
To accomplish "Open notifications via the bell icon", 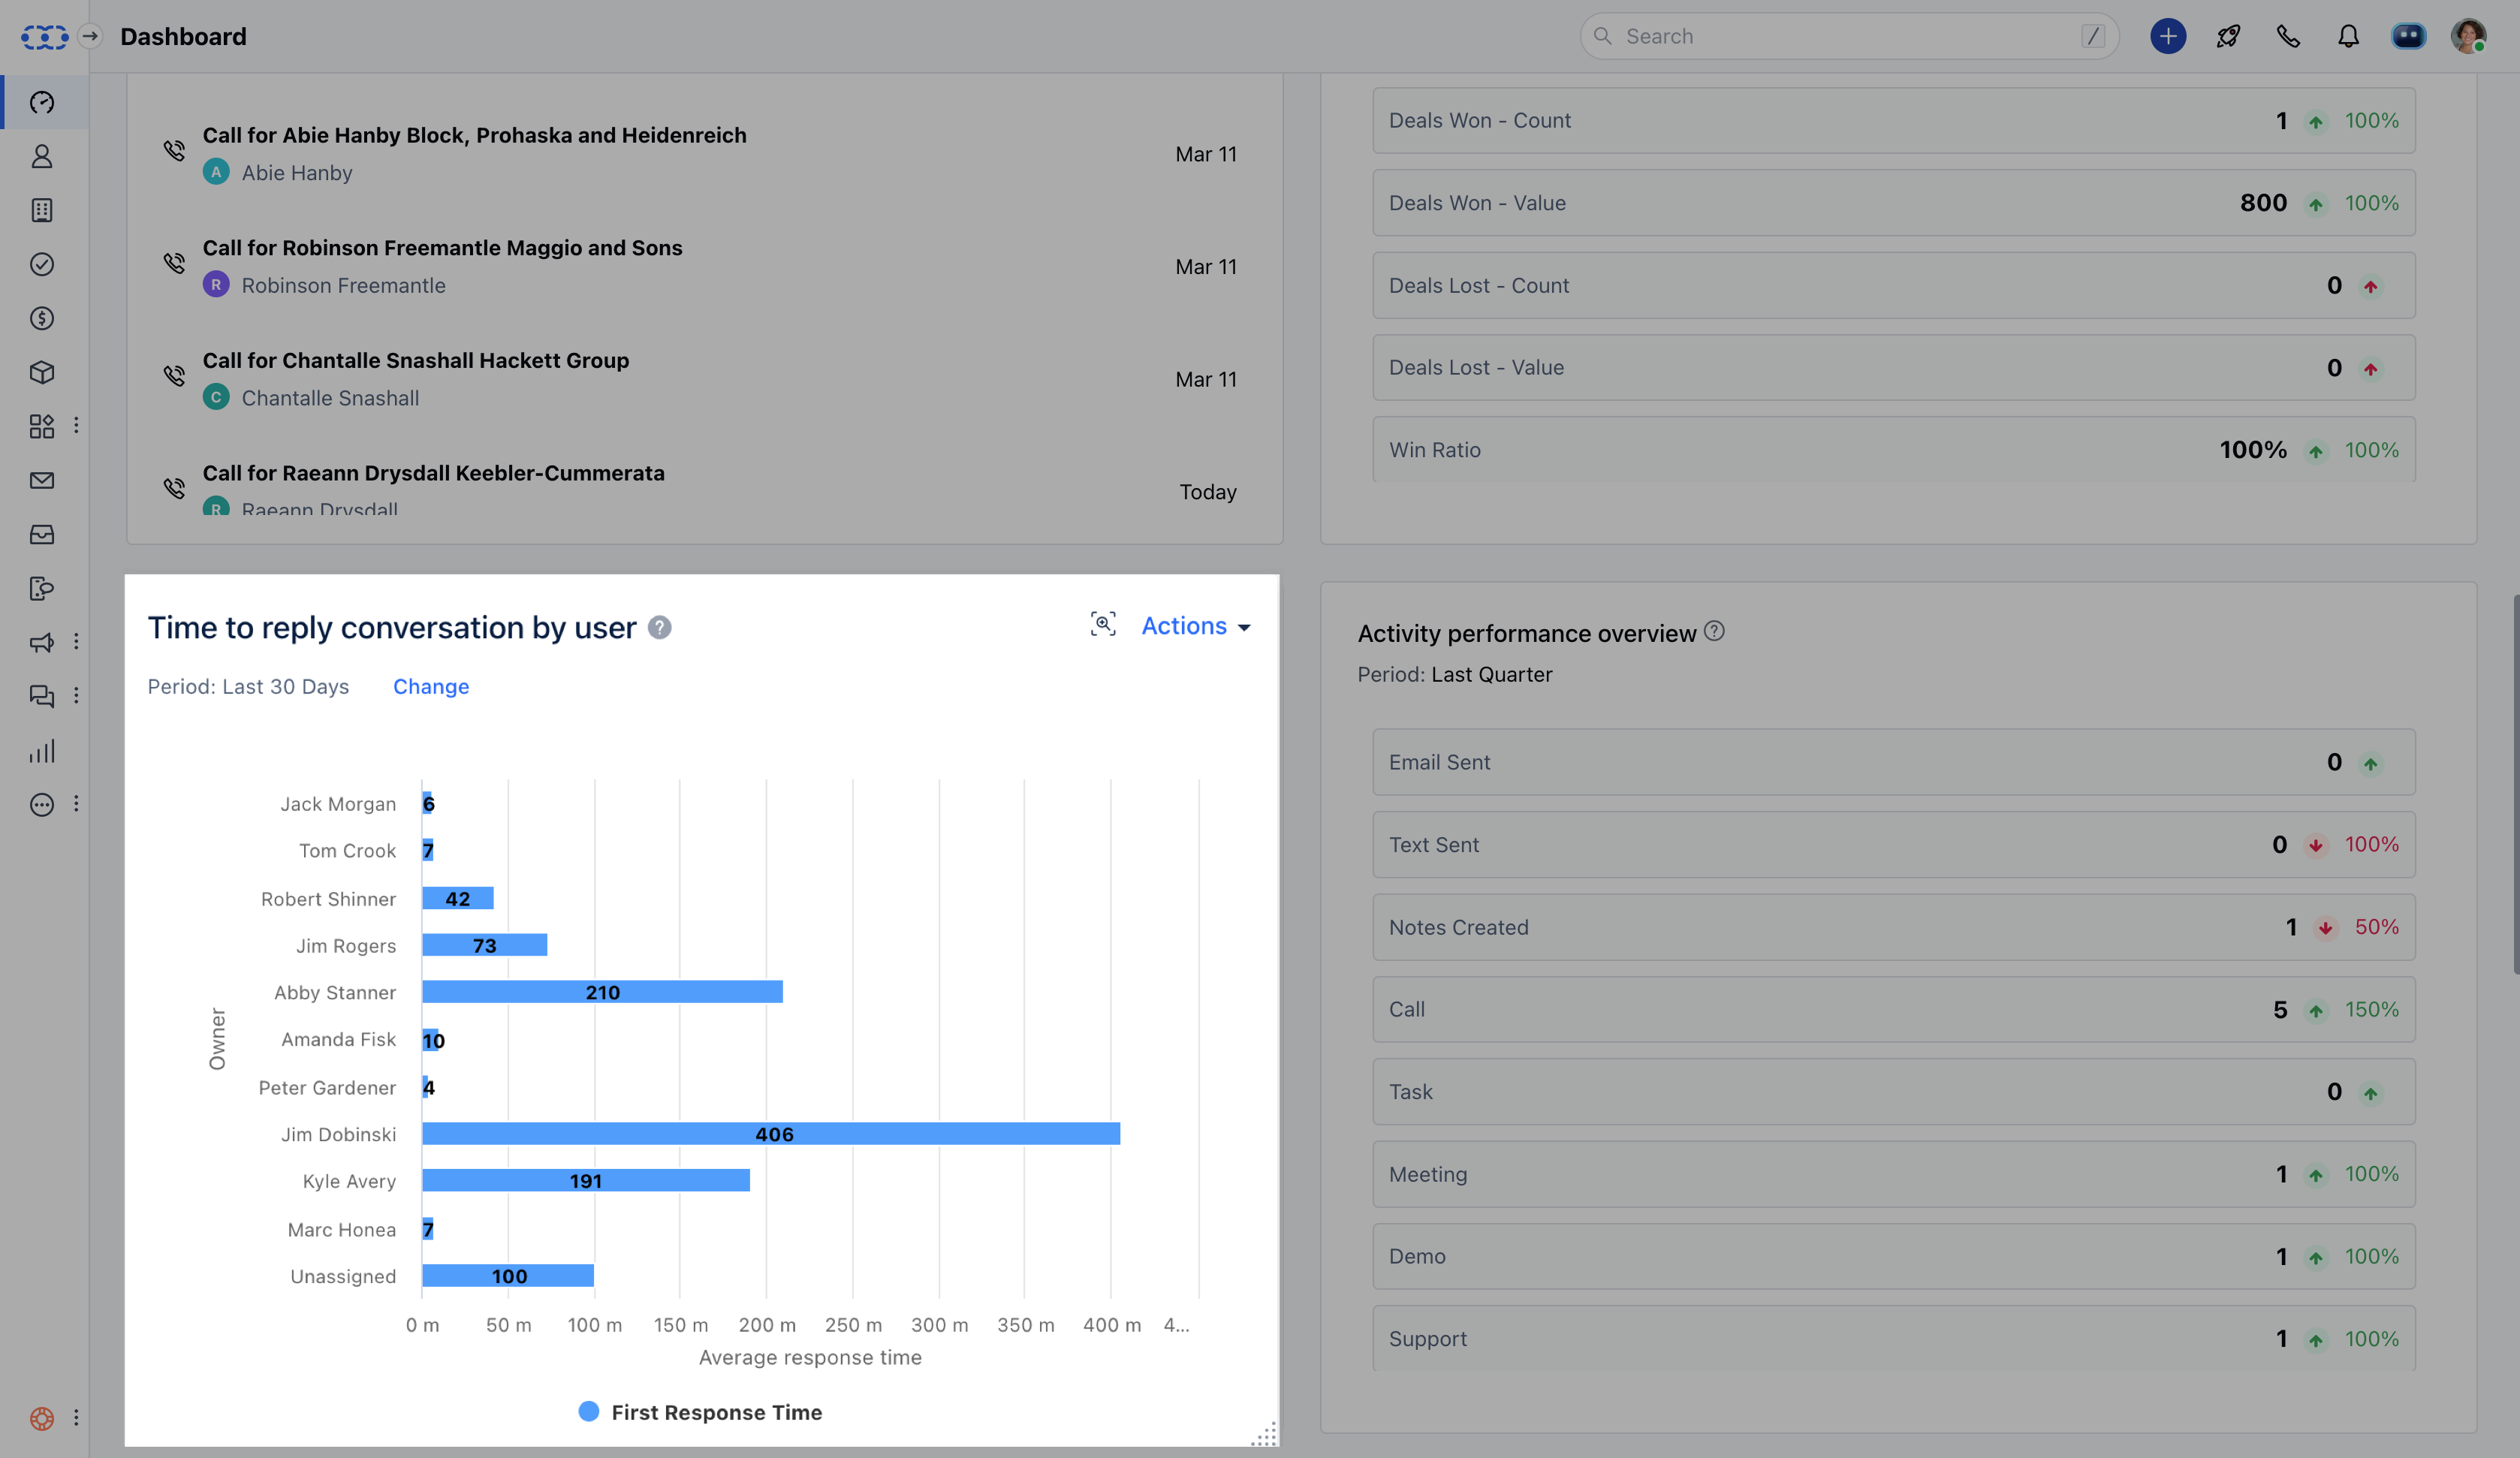I will pos(2348,37).
